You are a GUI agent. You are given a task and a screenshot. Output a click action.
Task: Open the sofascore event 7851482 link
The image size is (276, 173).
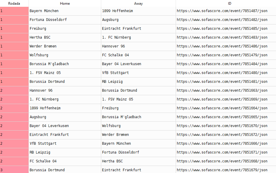tap(222, 20)
